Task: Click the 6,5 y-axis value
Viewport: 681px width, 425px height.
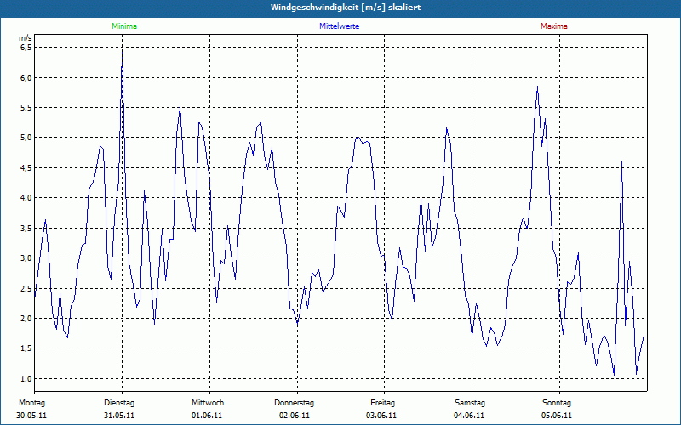Action: pyautogui.click(x=26, y=47)
